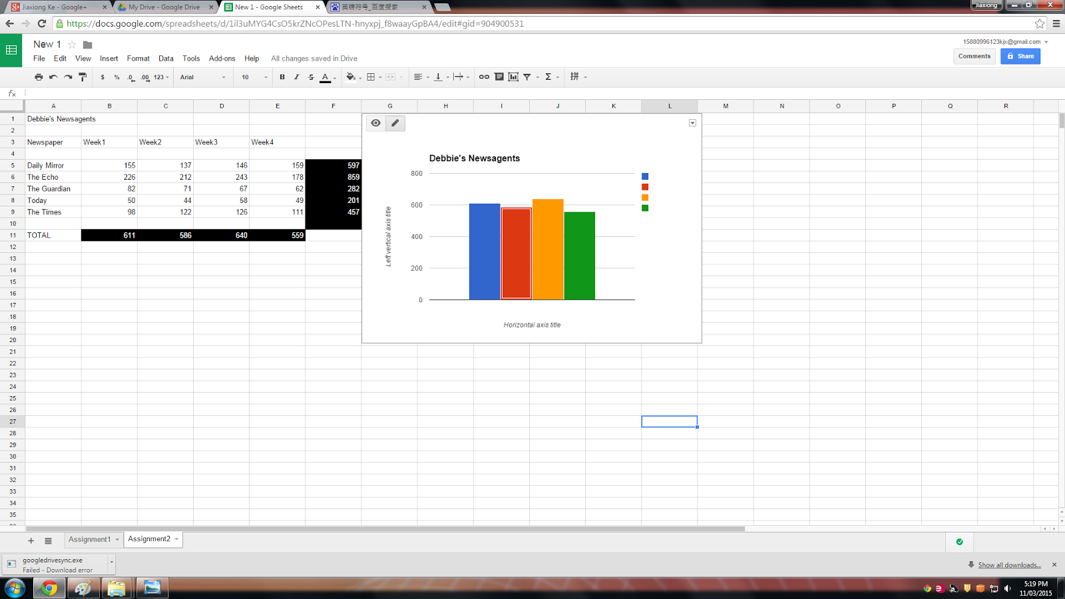Switch to the Assignment1 sheet tab
This screenshot has height=599, width=1065.
point(90,539)
